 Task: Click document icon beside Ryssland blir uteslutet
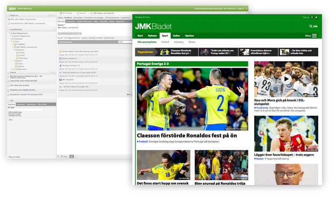tap(9, 95)
